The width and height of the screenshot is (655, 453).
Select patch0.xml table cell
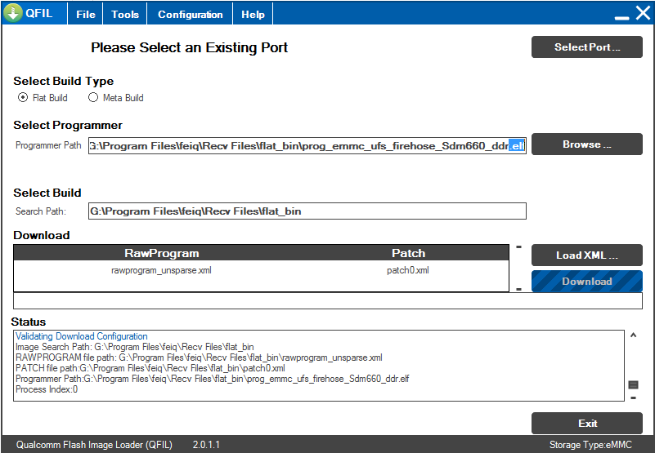408,270
